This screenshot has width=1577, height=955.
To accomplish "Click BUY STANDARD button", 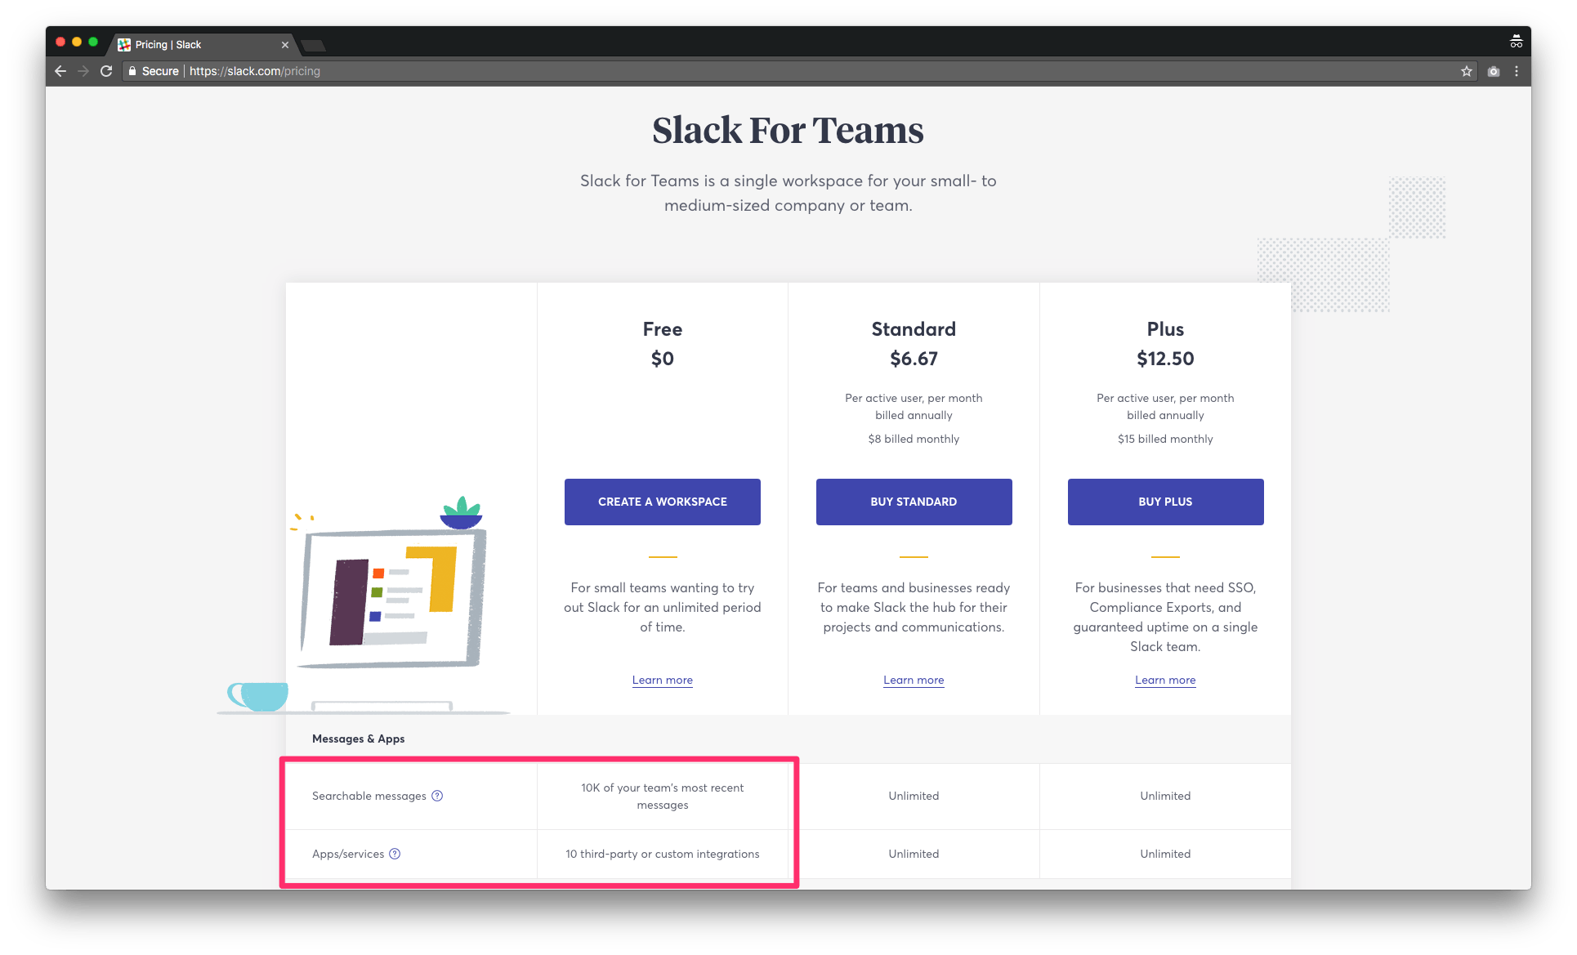I will tap(914, 501).
